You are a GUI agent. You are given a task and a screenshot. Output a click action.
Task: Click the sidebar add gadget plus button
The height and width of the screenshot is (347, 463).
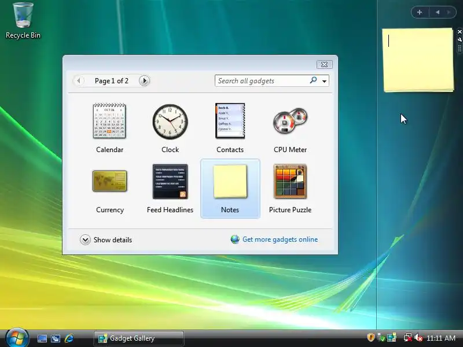(x=420, y=12)
